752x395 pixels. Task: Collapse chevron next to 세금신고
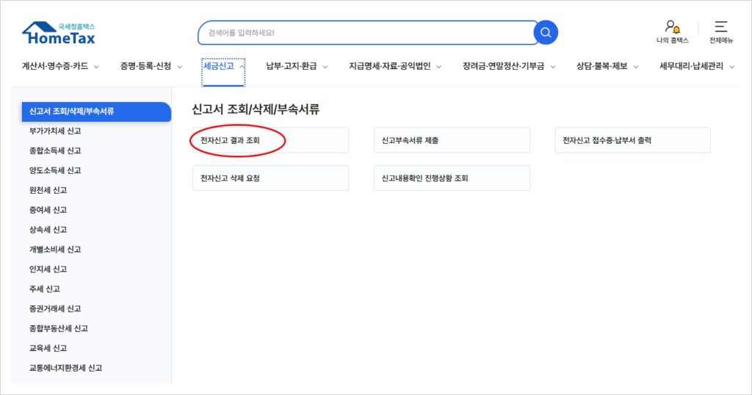pyautogui.click(x=242, y=67)
